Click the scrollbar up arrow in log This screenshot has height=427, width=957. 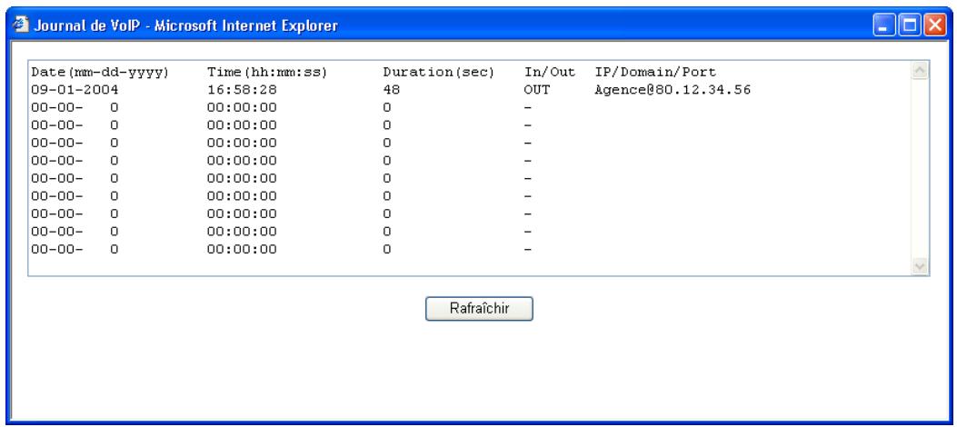tap(920, 72)
